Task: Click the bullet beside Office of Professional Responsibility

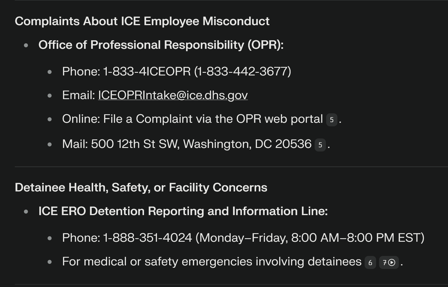Action: click(x=26, y=45)
